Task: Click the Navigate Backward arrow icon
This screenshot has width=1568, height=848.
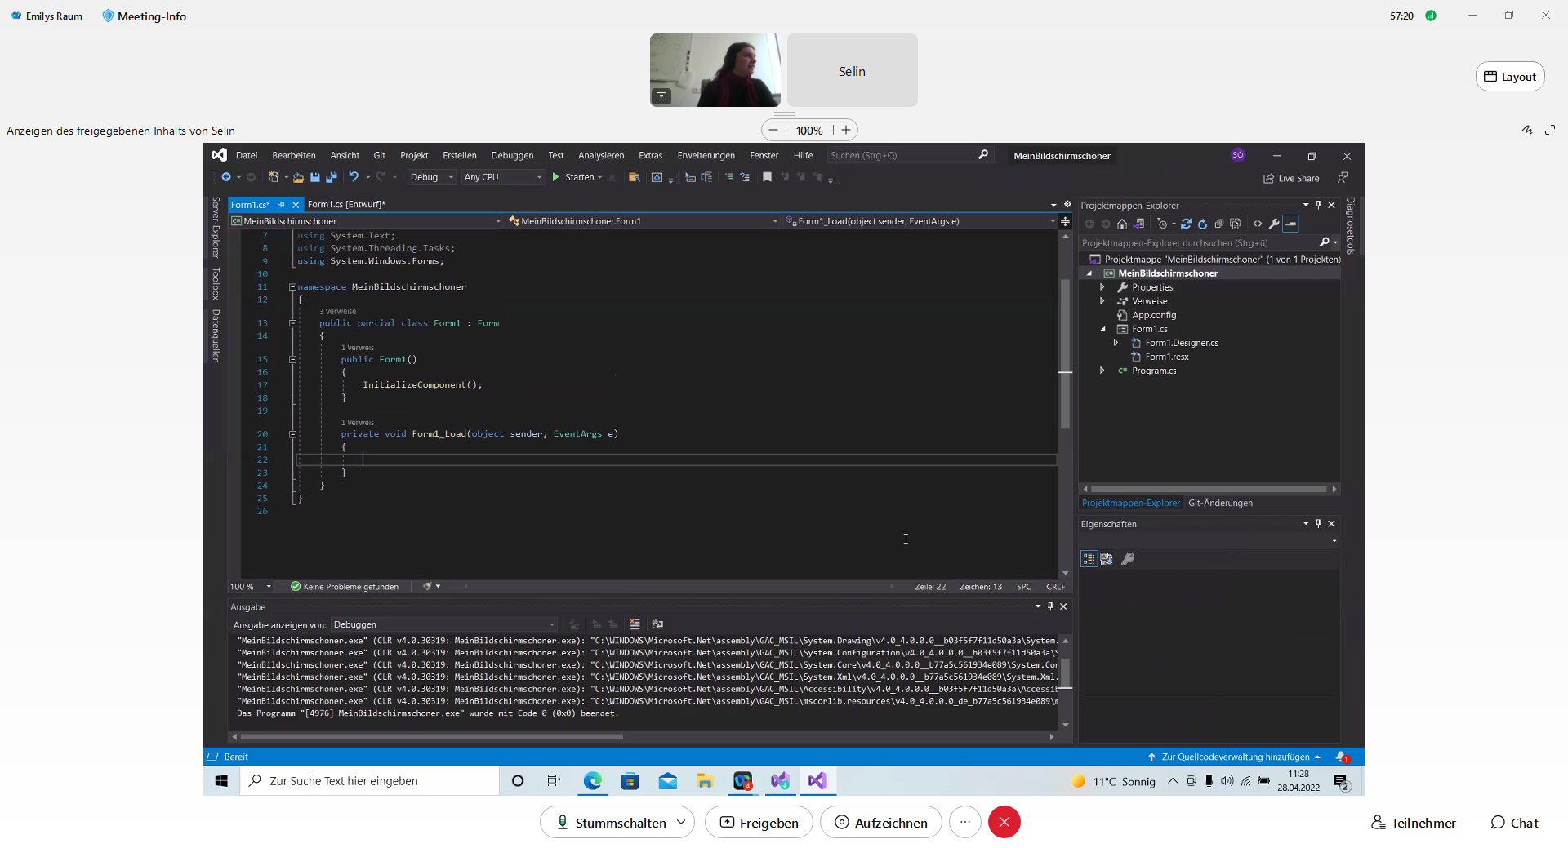Action: point(226,177)
